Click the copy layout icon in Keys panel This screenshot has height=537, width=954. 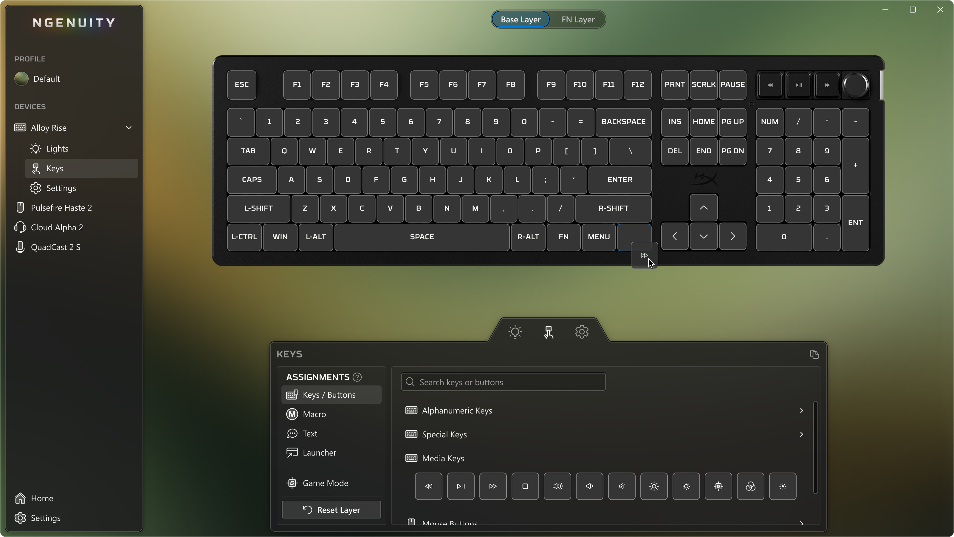[x=814, y=354]
